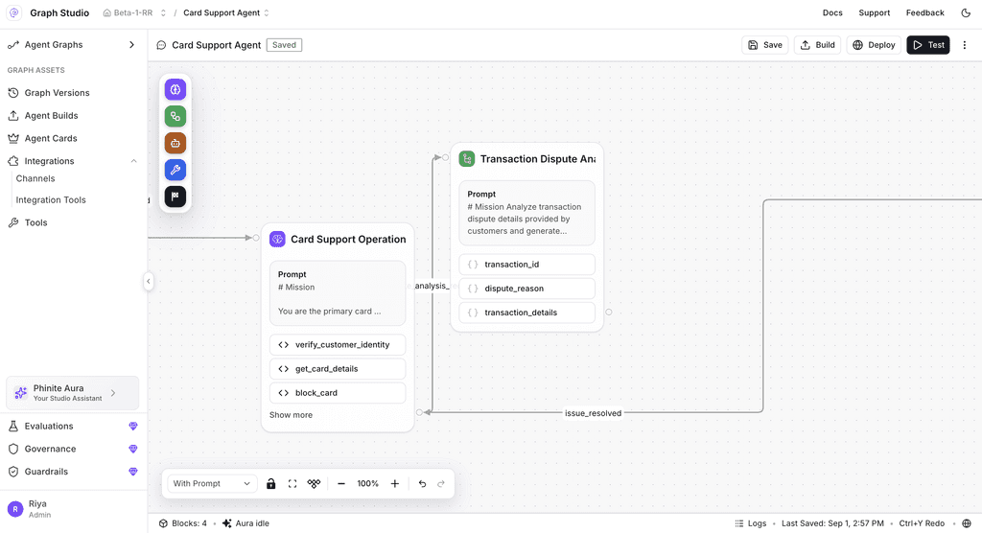Open Governance in sidebar
Viewport: 982px width, 533px height.
coord(50,449)
